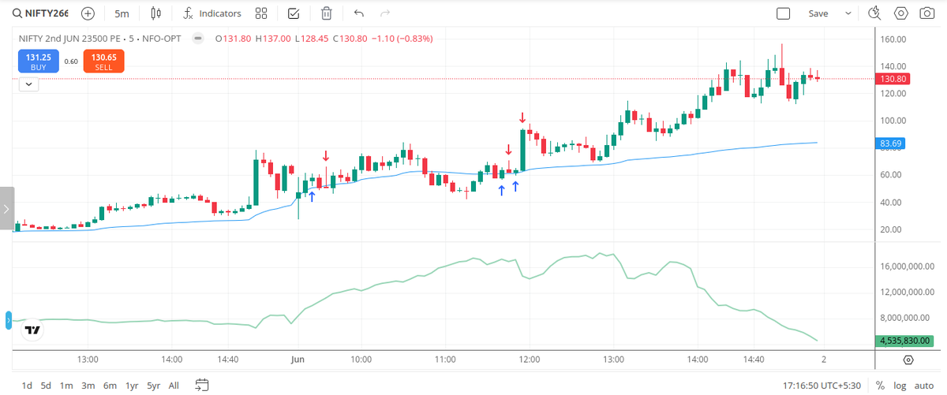
Task: Click the Jun label on time axis
Action: [x=298, y=360]
